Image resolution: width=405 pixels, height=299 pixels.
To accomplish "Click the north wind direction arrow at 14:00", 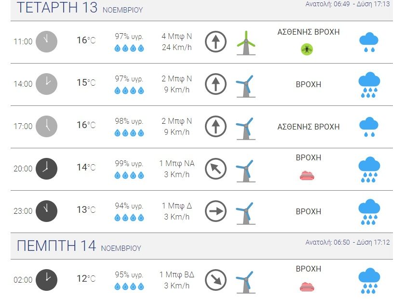I will (x=216, y=84).
